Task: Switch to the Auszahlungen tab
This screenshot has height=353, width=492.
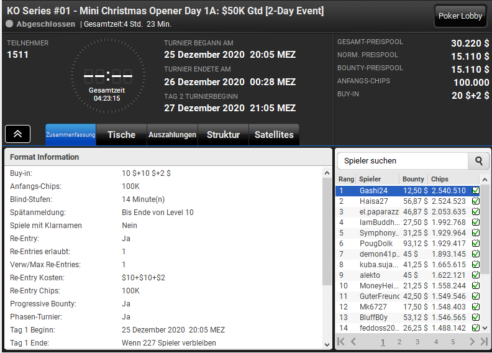Action: click(x=172, y=135)
